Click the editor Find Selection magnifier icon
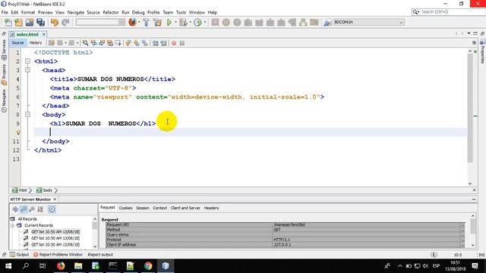The width and height of the screenshot is (486, 273). tap(85, 43)
